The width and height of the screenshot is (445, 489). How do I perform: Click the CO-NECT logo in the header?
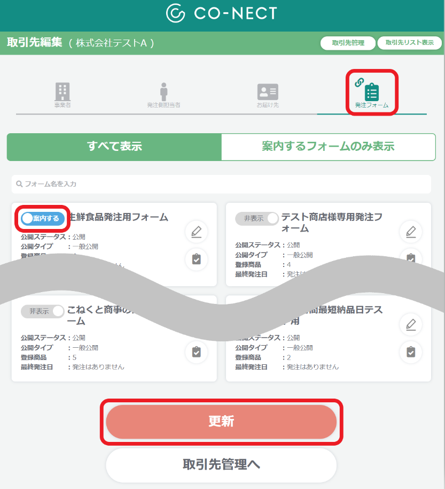pyautogui.click(x=221, y=13)
